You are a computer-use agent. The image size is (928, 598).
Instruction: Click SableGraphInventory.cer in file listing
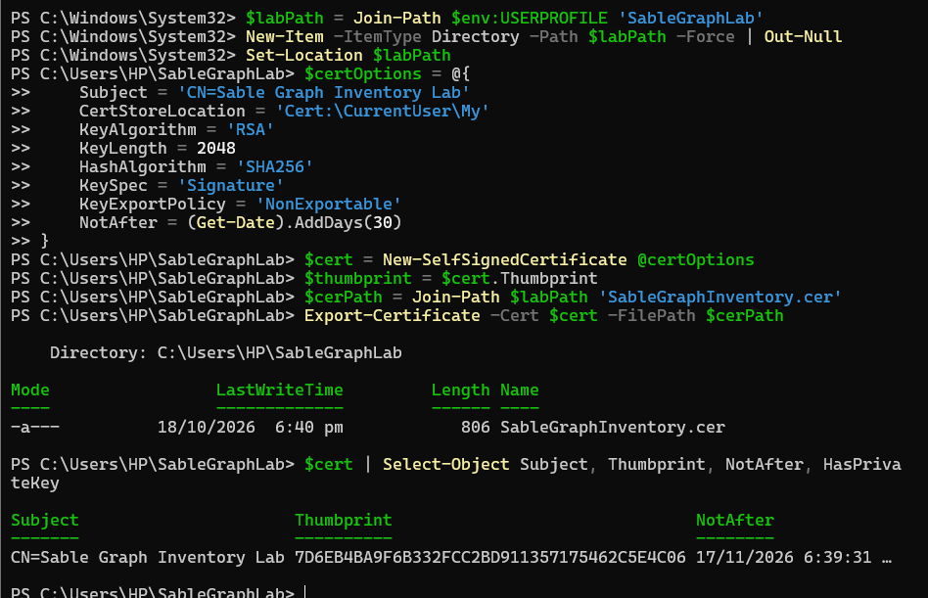613,427
